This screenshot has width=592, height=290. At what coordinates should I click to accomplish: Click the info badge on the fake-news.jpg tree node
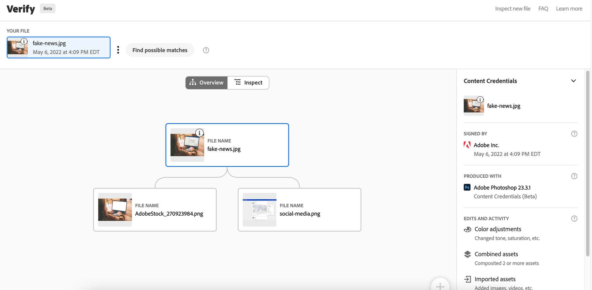tap(199, 133)
